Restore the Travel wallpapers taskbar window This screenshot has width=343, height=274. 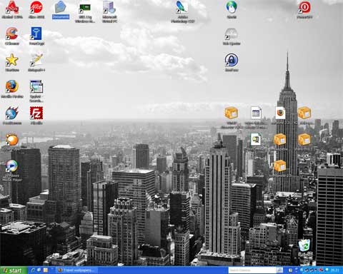click(77, 270)
